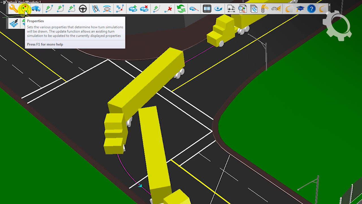This screenshot has height=204, width=362.
Task: Open the wrench settings tool
Action: [13, 9]
